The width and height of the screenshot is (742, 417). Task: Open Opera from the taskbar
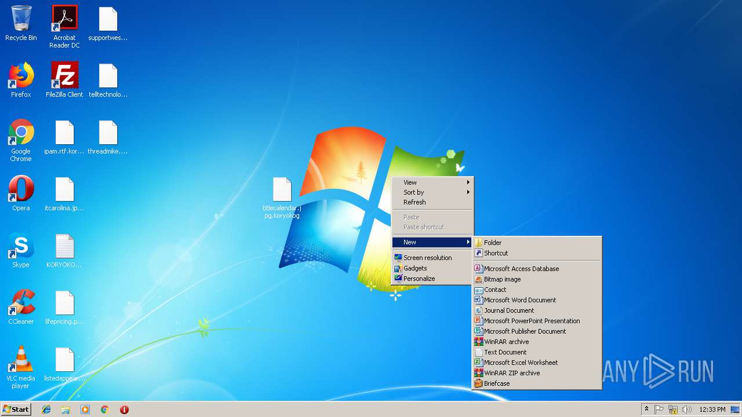(124, 409)
